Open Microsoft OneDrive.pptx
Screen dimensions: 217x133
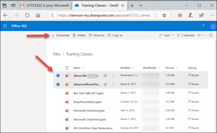pyautogui.click(x=89, y=111)
